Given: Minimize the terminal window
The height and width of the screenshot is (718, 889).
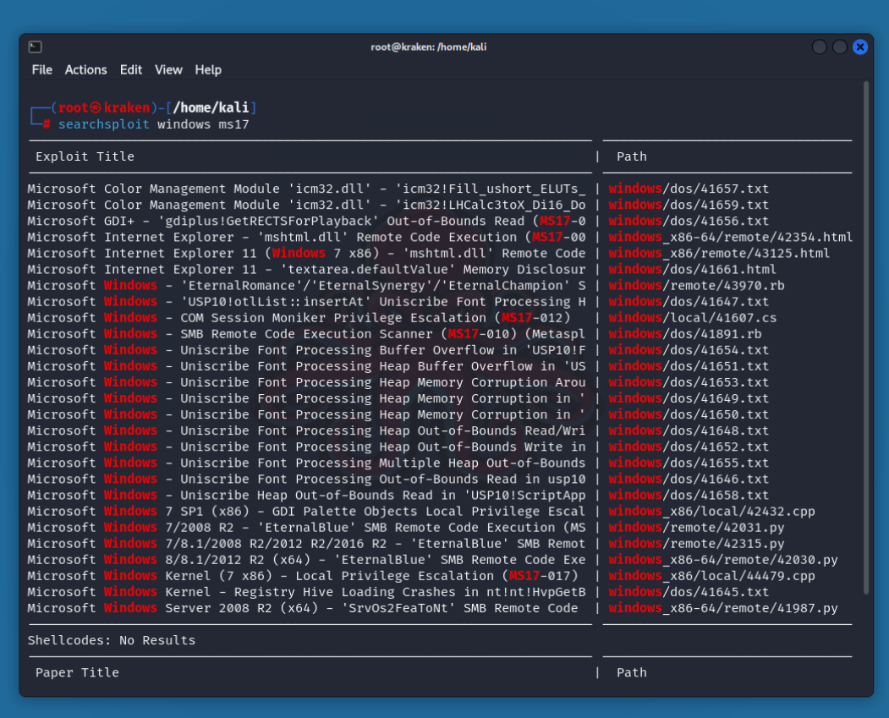Looking at the screenshot, I should 819,47.
